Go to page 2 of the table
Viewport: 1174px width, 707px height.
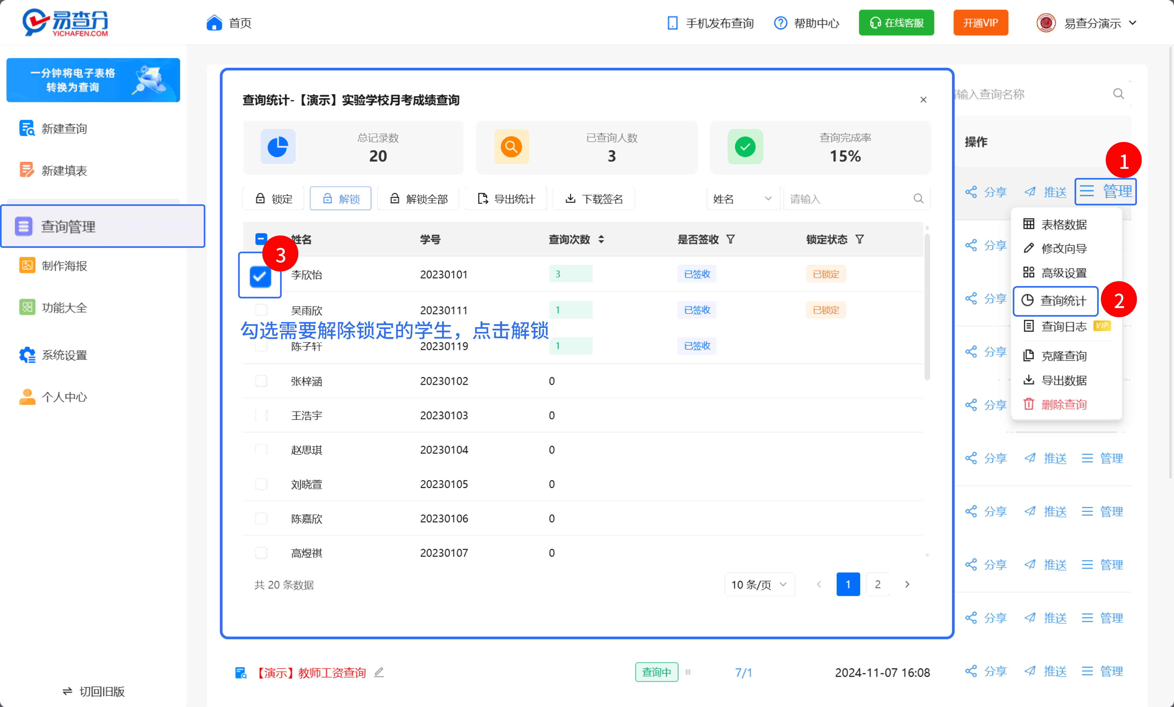tap(877, 584)
